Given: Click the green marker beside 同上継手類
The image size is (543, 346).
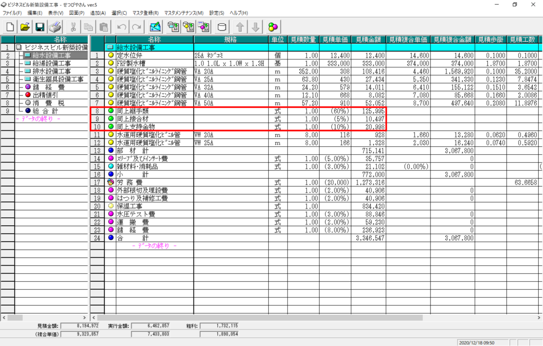Looking at the screenshot, I should coord(111,111).
